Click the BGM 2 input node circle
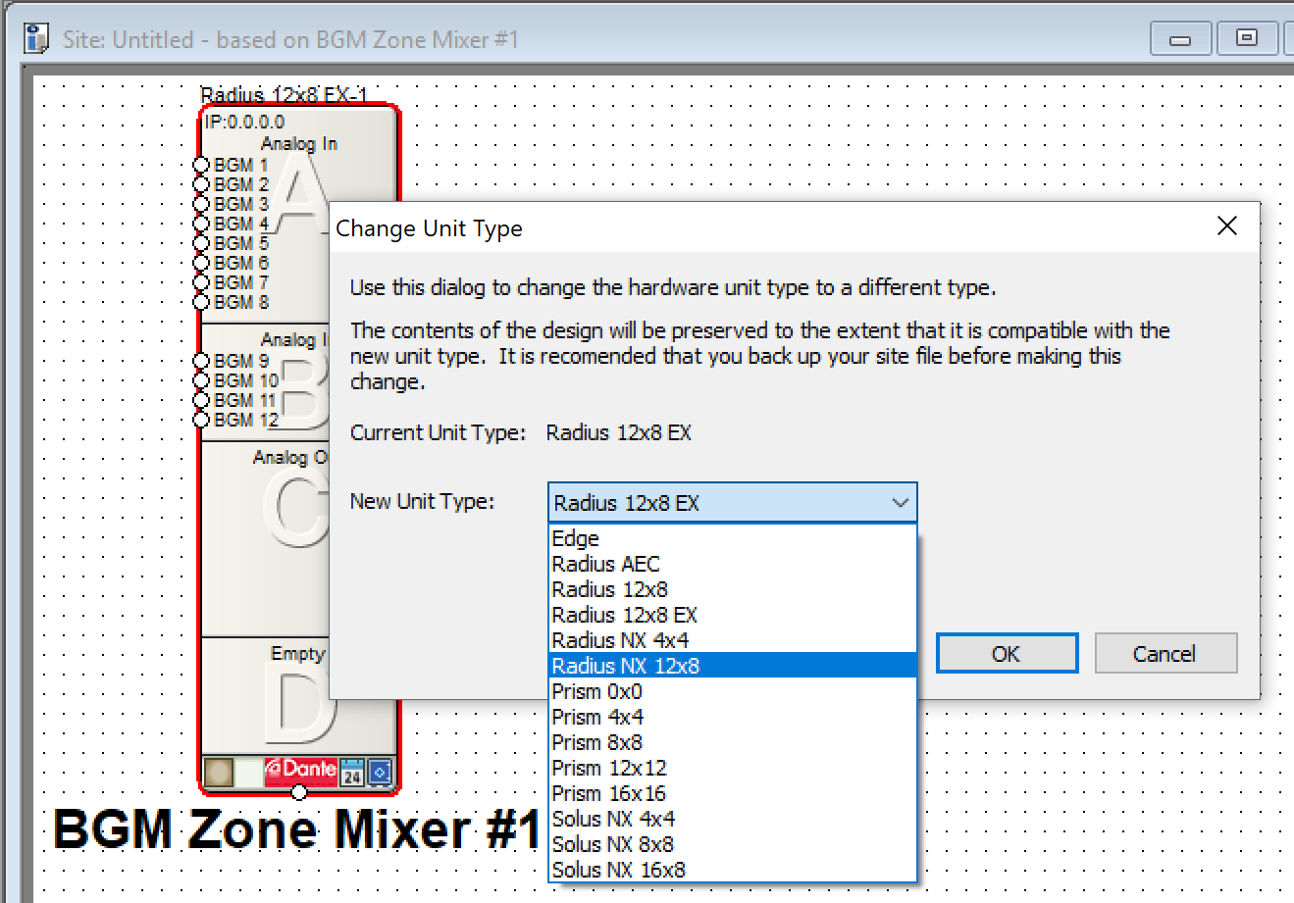This screenshot has width=1294, height=903. pos(201,184)
